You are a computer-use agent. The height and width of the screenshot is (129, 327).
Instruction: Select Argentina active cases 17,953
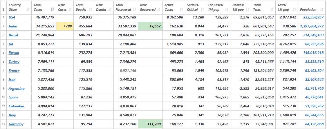pyautogui.click(x=177, y=89)
